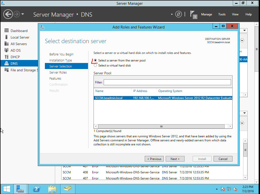Open the notifications flag icon
Viewport: 260px width, 194px height.
tap(193, 15)
